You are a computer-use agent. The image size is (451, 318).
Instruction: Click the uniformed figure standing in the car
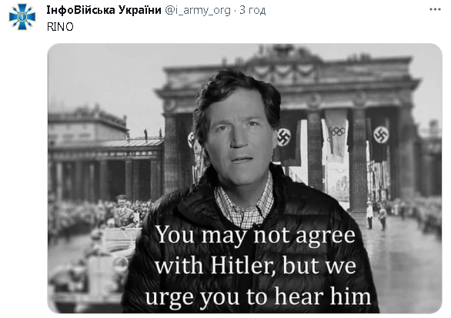(x=124, y=211)
